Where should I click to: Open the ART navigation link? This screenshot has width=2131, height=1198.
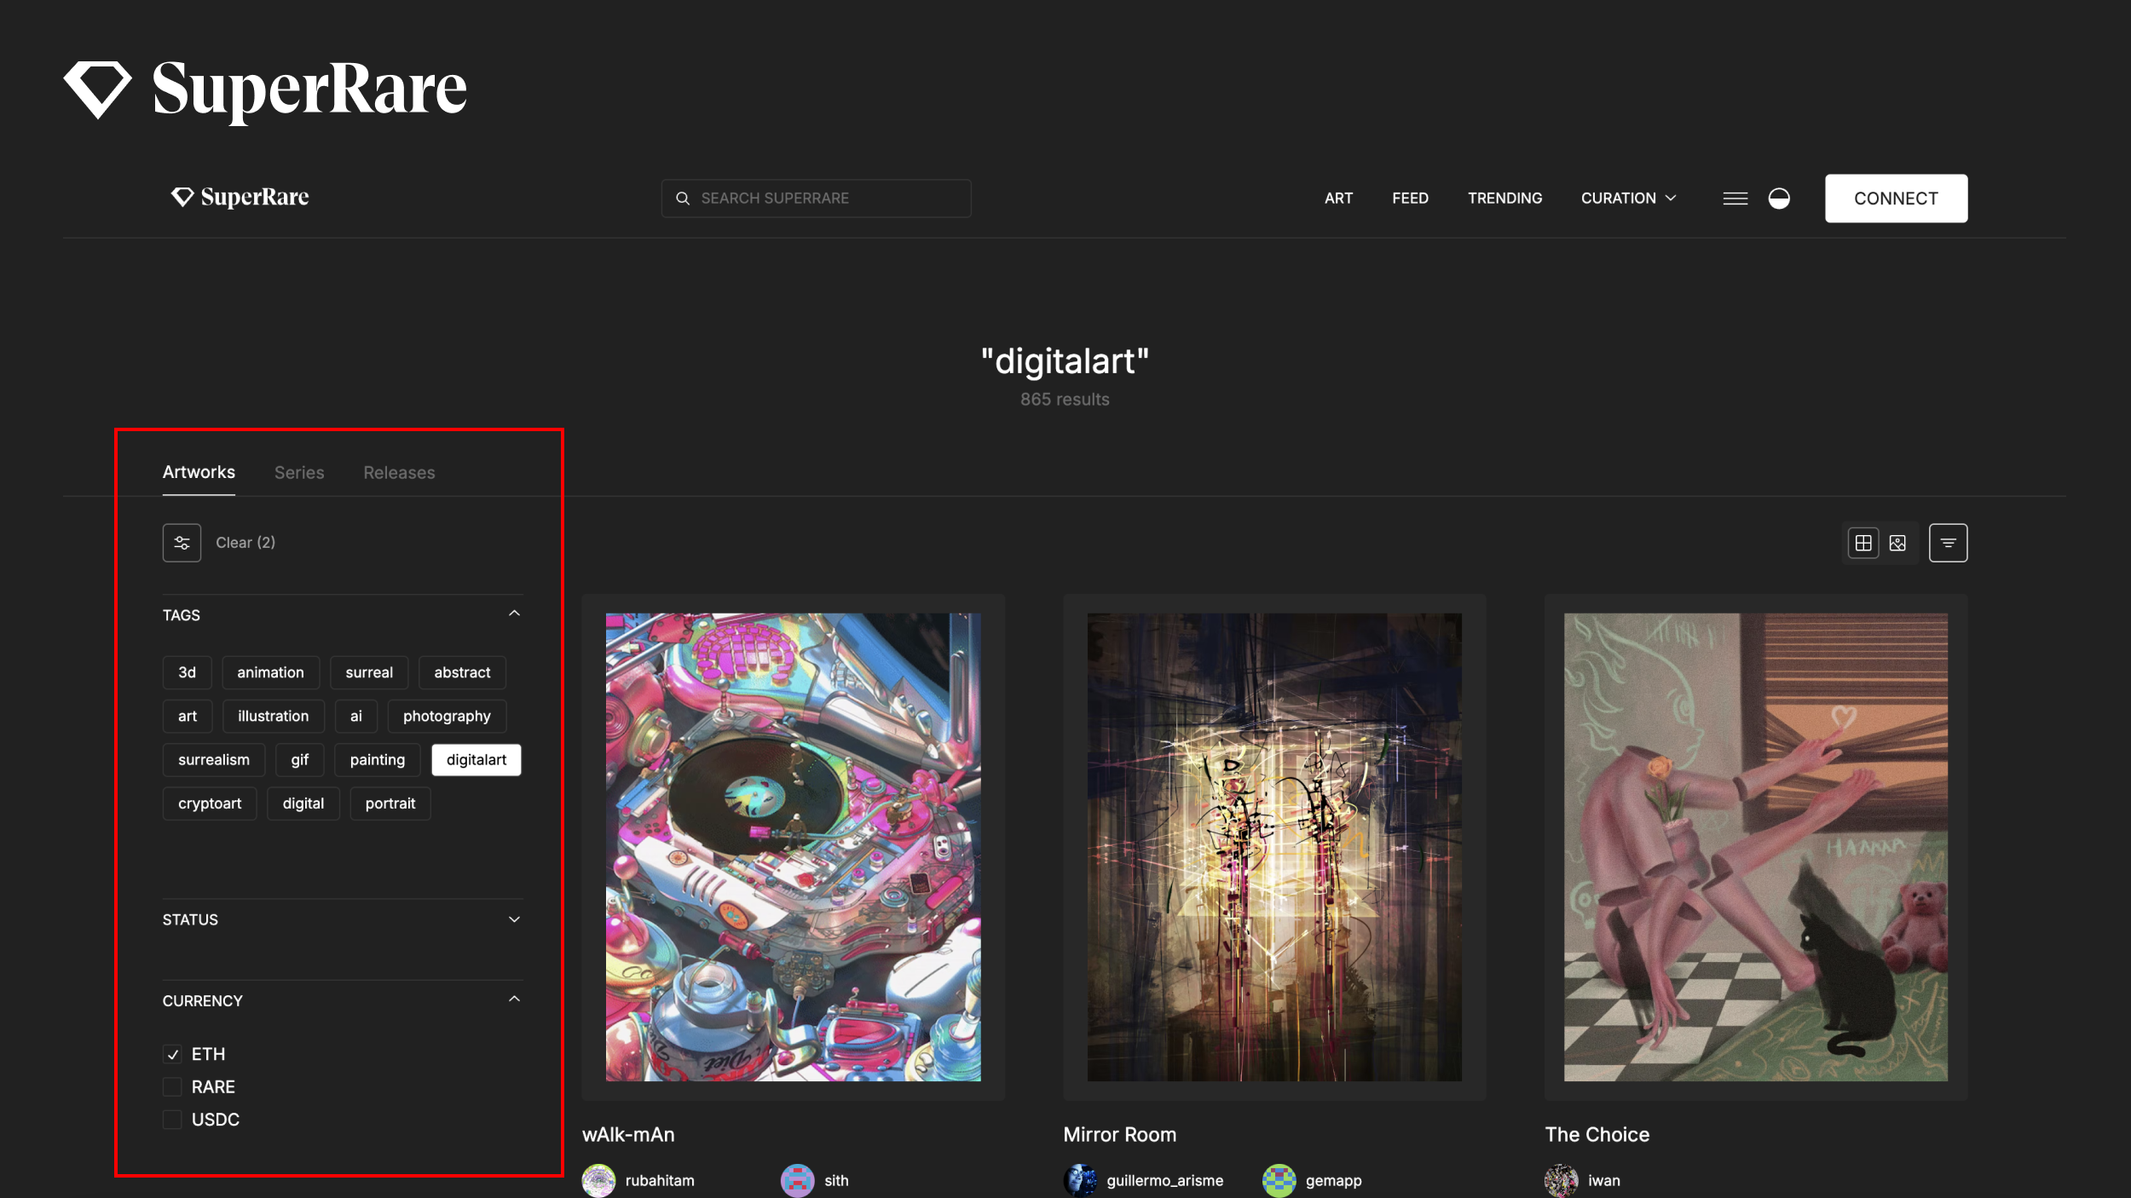pyautogui.click(x=1338, y=199)
